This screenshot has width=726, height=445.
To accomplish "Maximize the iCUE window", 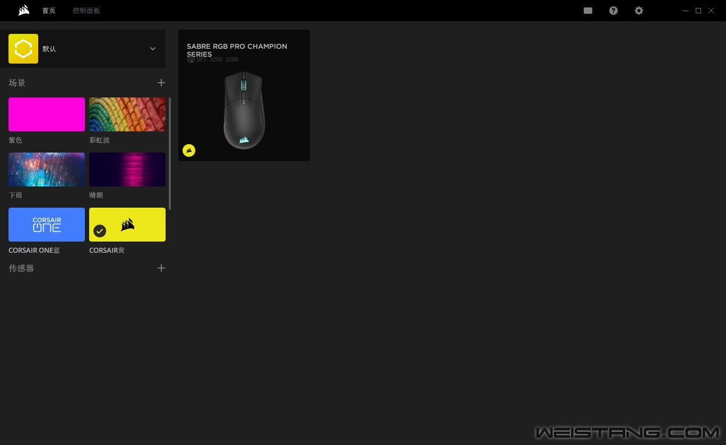I will [698, 11].
